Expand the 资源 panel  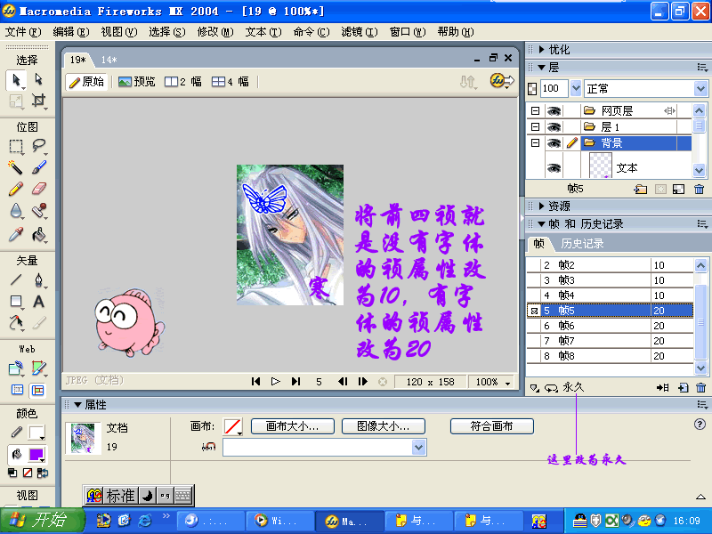542,206
